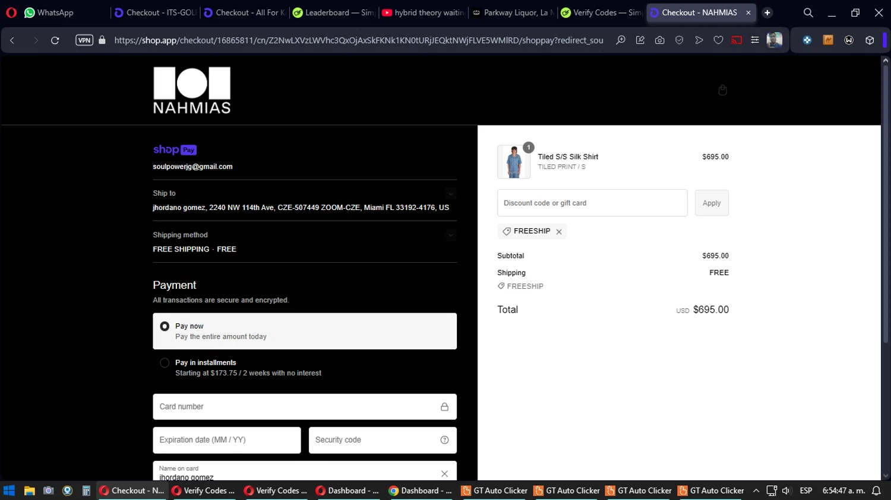The image size is (891, 500).
Task: Go back to the previous page
Action: (12, 40)
